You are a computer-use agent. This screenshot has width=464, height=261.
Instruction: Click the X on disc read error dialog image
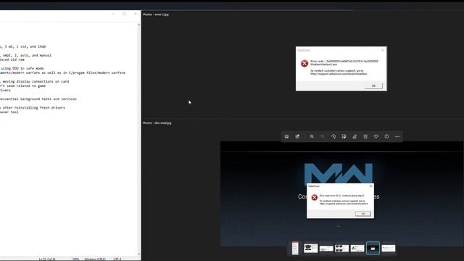(370, 186)
